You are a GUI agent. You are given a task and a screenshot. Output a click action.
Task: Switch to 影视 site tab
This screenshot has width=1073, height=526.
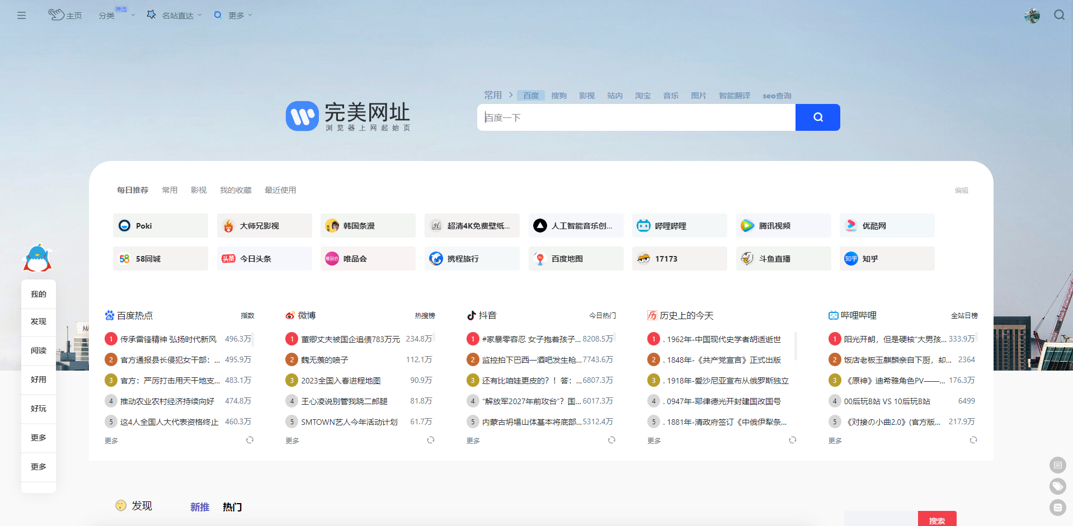click(199, 190)
